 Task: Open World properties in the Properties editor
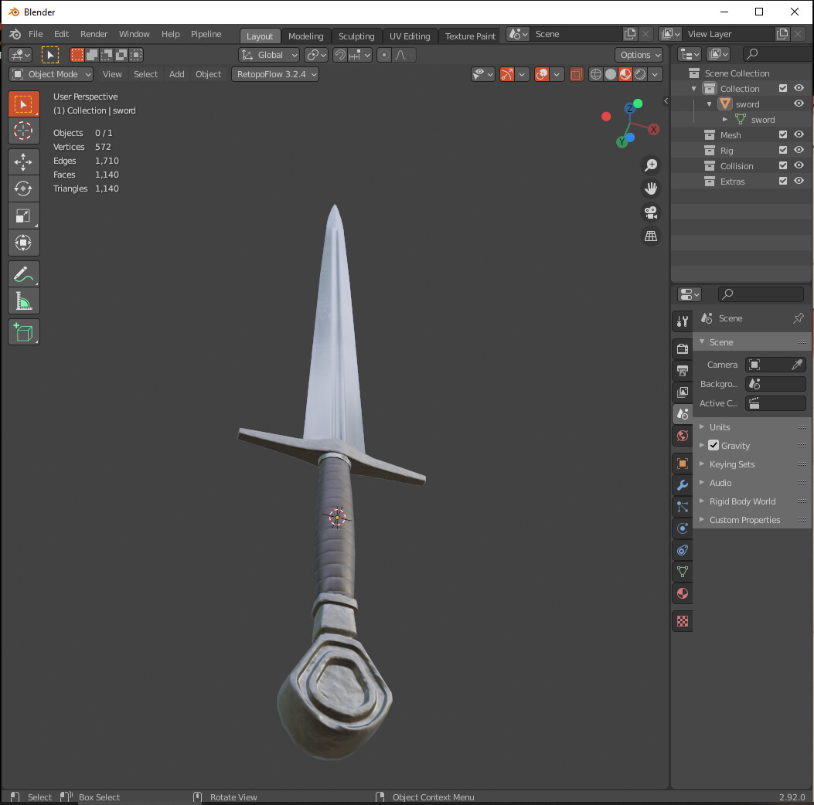click(x=683, y=436)
